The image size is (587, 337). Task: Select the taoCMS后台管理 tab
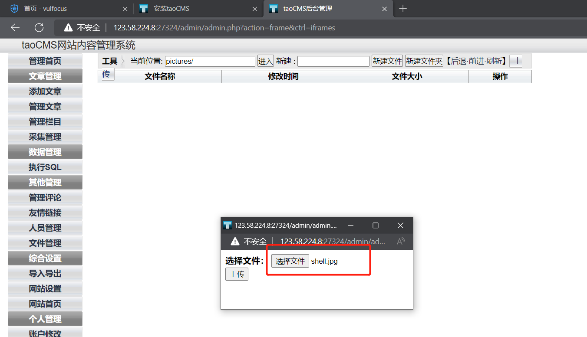pyautogui.click(x=328, y=9)
